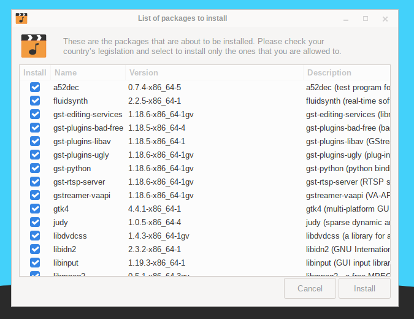Click the Description column header
This screenshot has width=414, height=319.
[347, 72]
